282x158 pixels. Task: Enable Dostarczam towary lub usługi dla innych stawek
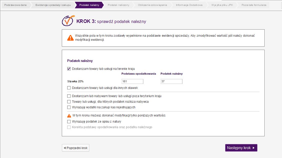click(69, 88)
